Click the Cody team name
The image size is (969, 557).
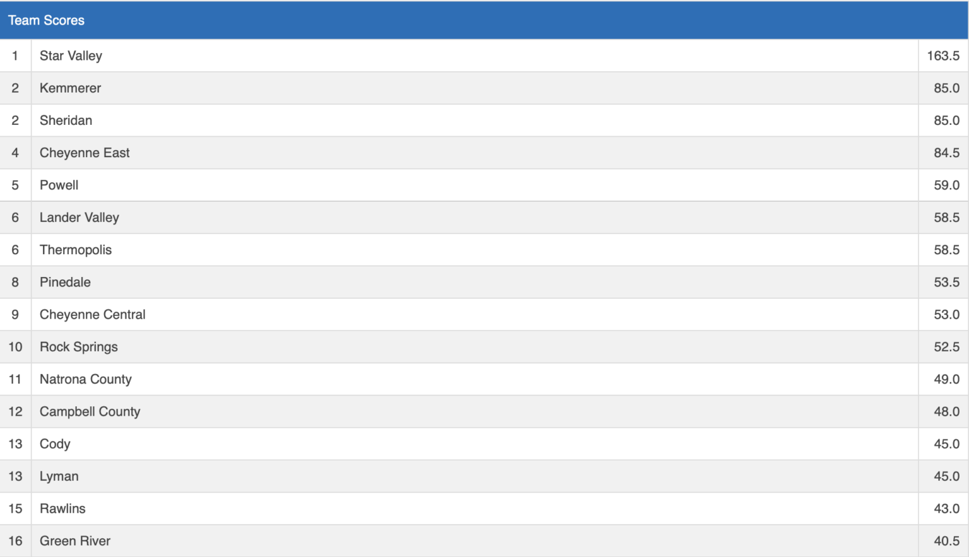55,444
